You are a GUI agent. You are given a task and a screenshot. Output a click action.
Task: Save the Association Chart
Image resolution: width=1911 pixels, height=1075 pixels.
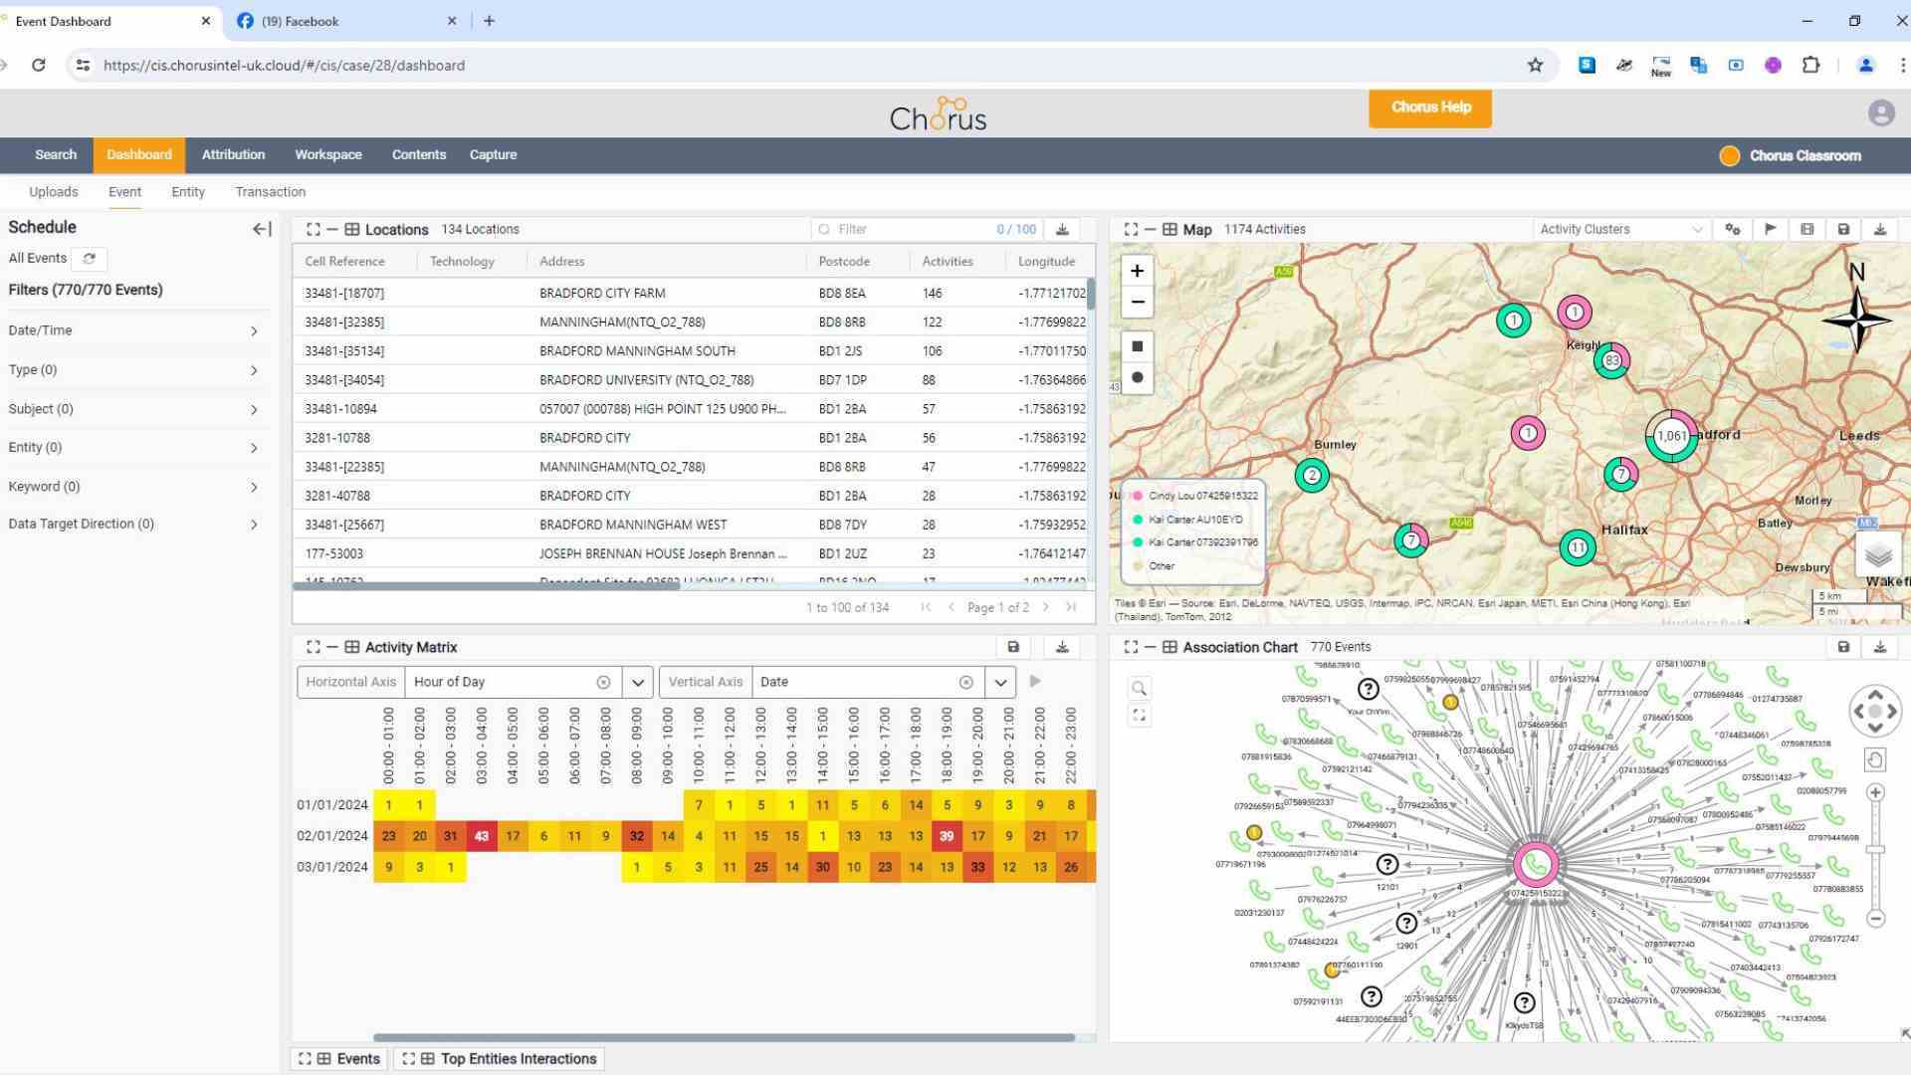tap(1843, 647)
